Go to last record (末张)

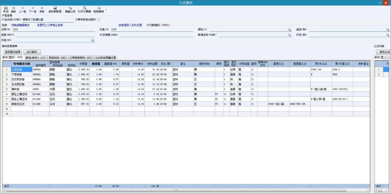(42, 10)
